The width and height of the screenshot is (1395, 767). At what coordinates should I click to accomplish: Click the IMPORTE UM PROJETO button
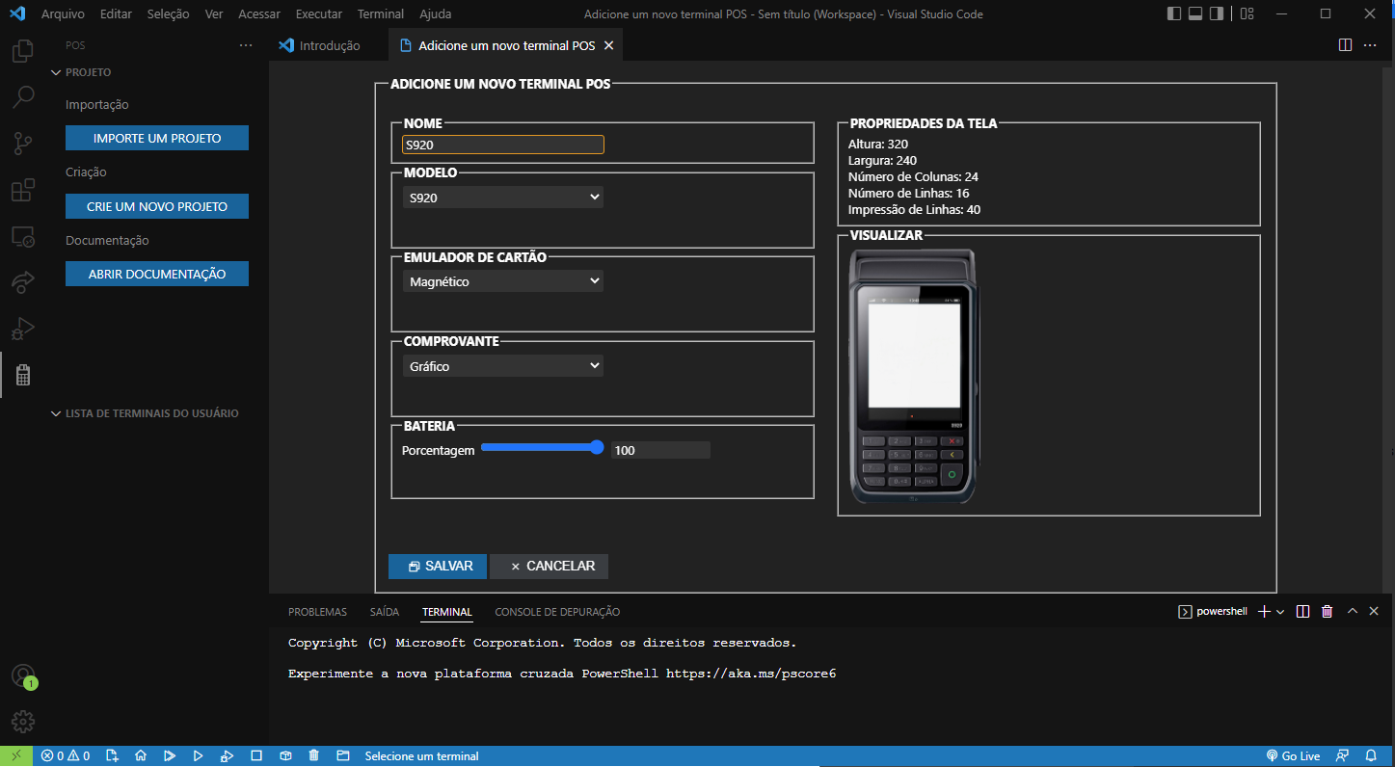pyautogui.click(x=156, y=137)
